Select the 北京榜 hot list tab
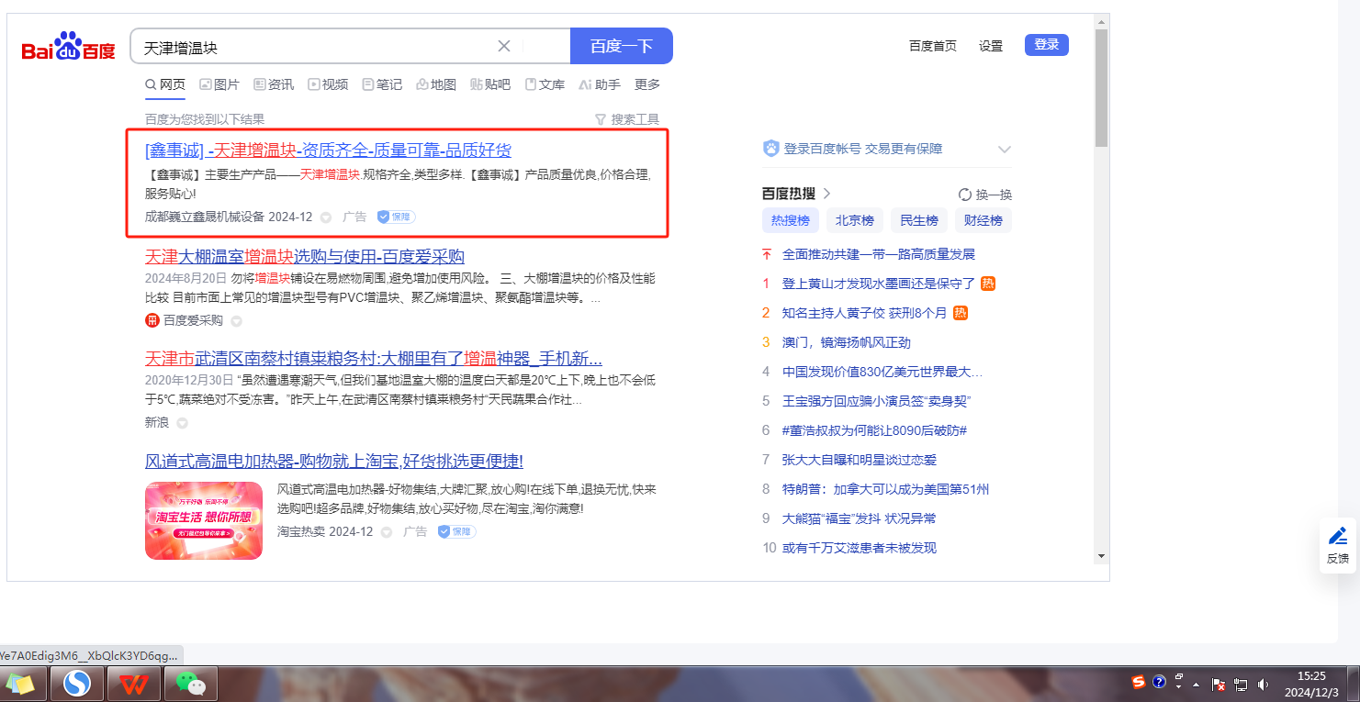Image resolution: width=1360 pixels, height=702 pixels. tap(854, 220)
